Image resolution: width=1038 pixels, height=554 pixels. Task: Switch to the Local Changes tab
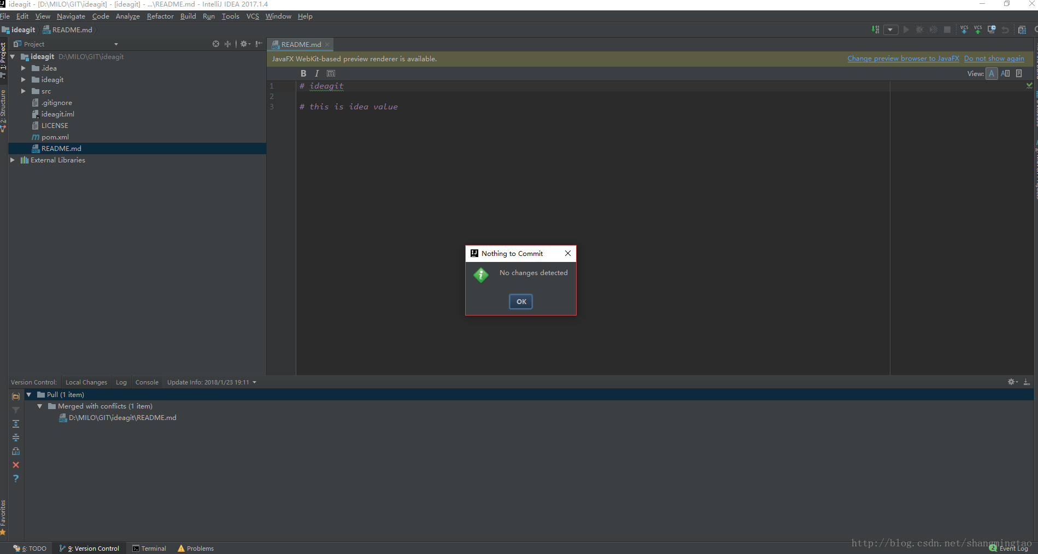(x=86, y=382)
